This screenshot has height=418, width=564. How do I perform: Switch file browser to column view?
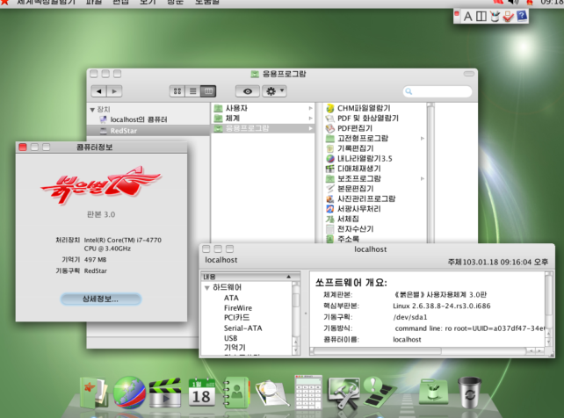(208, 91)
